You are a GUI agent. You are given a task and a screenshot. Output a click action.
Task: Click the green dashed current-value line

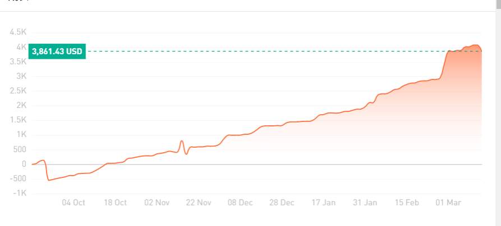(283, 51)
